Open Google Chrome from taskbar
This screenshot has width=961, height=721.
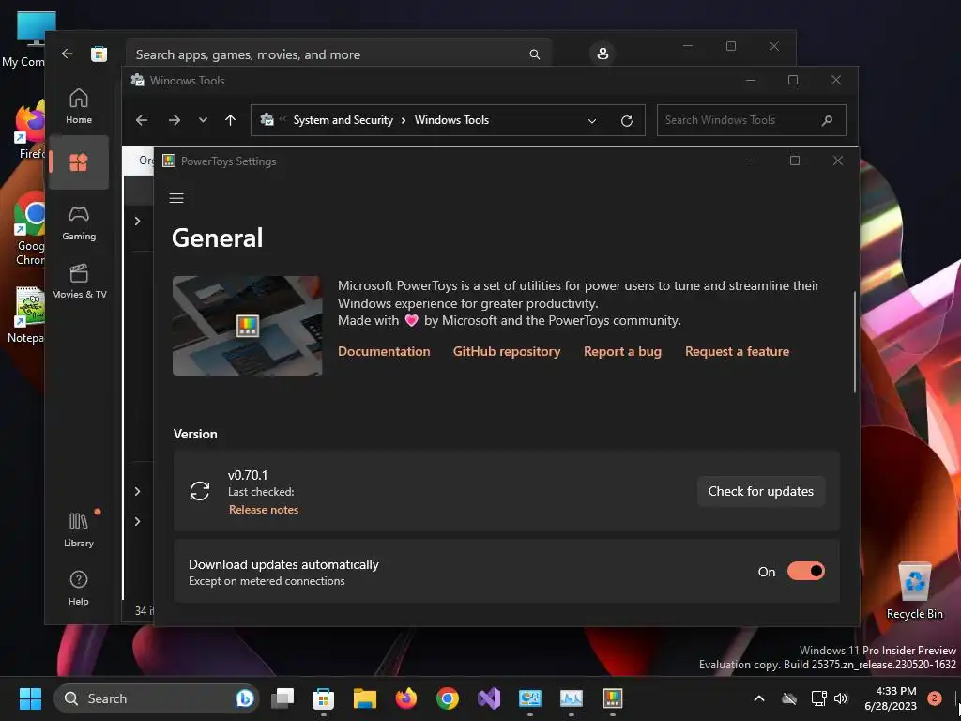tap(448, 698)
